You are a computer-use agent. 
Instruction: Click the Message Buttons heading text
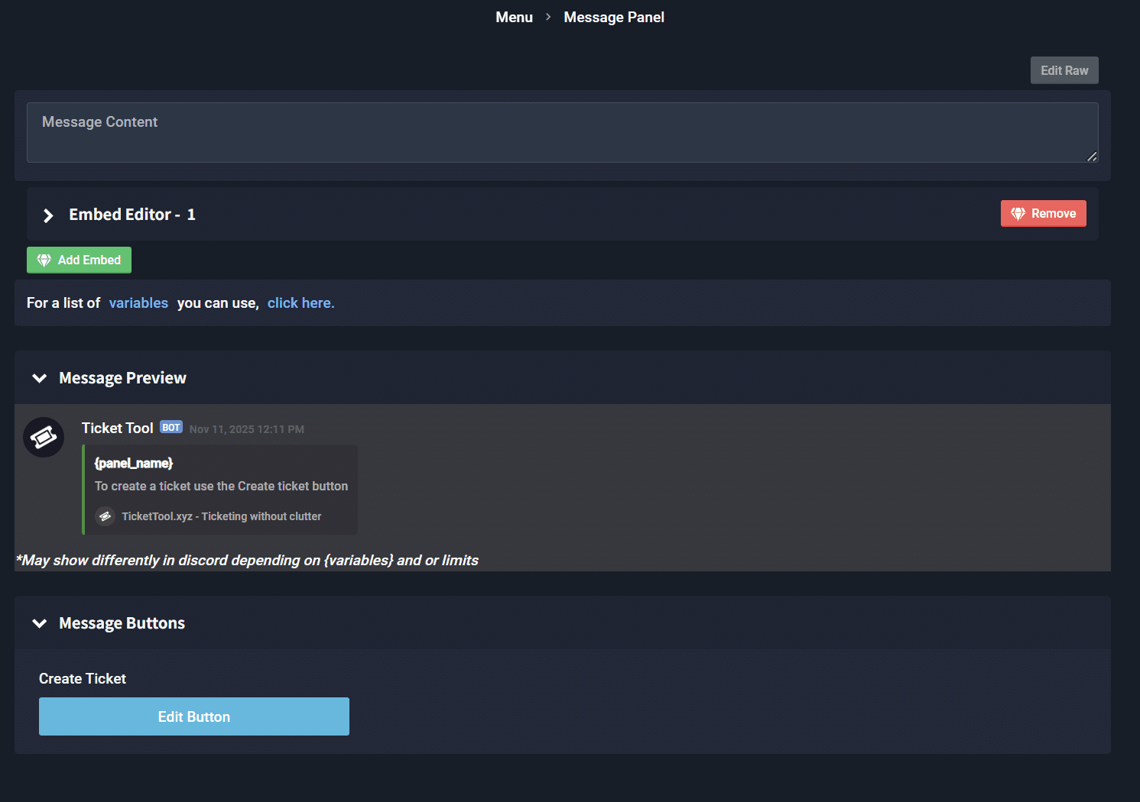(122, 623)
